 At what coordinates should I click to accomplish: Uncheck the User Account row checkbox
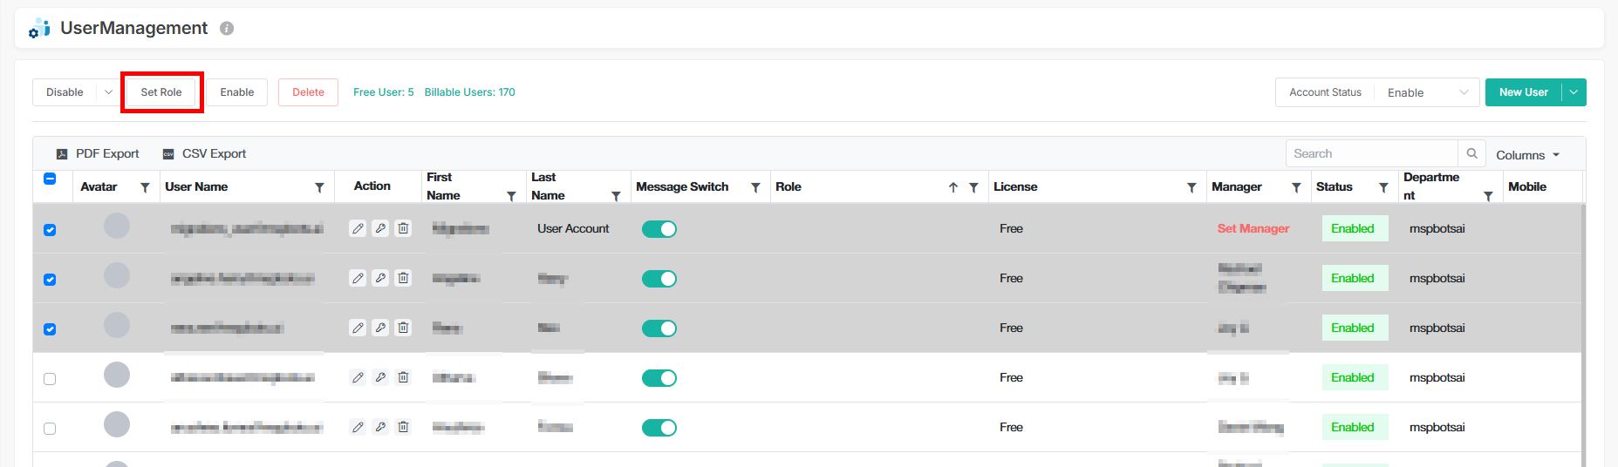click(x=50, y=230)
